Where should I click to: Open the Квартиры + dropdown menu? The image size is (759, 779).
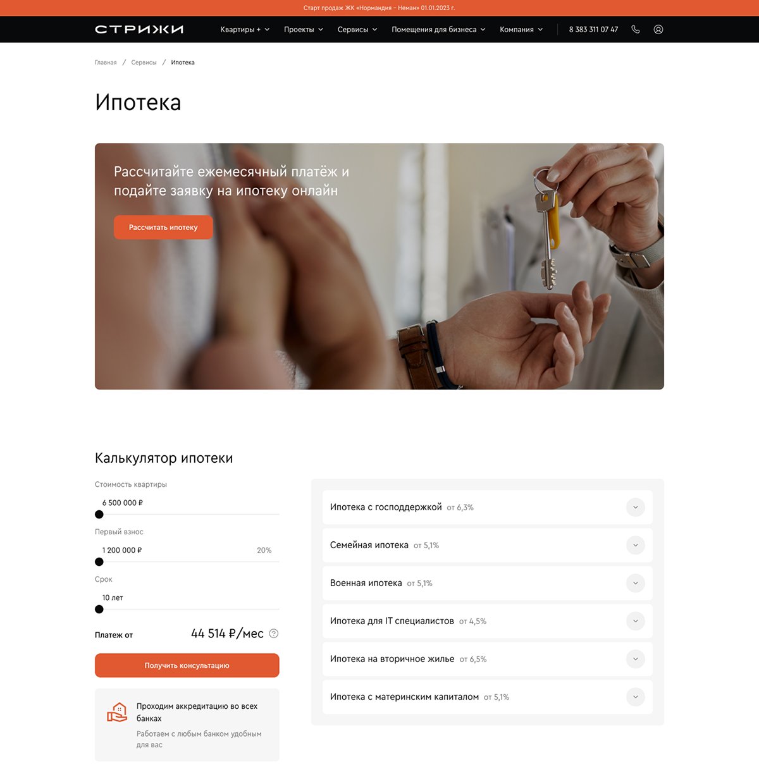(x=245, y=30)
